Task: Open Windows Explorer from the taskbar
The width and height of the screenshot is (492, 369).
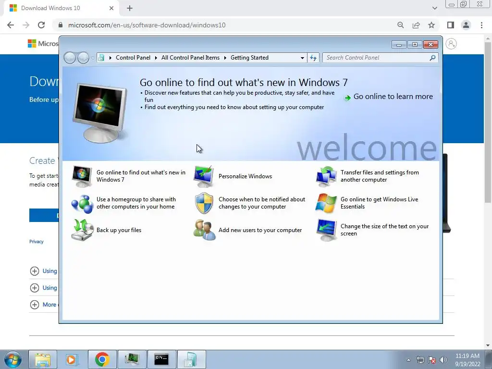Action: 43,359
